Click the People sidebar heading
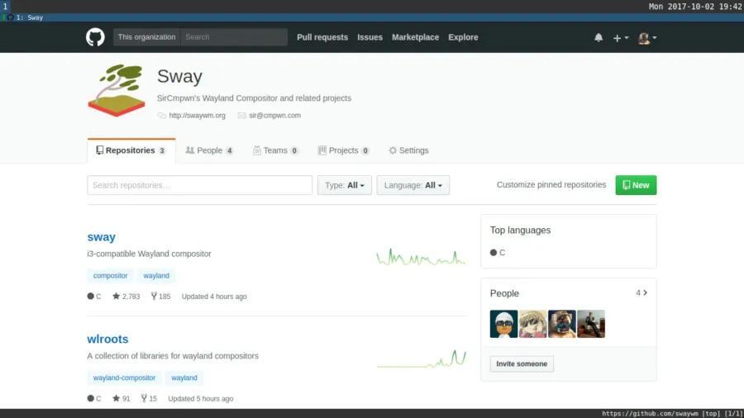The image size is (744, 418). [504, 293]
